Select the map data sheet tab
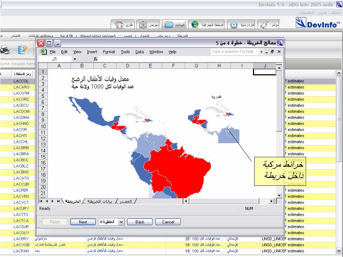Viewport: 343px width, 257px height. click(99, 201)
